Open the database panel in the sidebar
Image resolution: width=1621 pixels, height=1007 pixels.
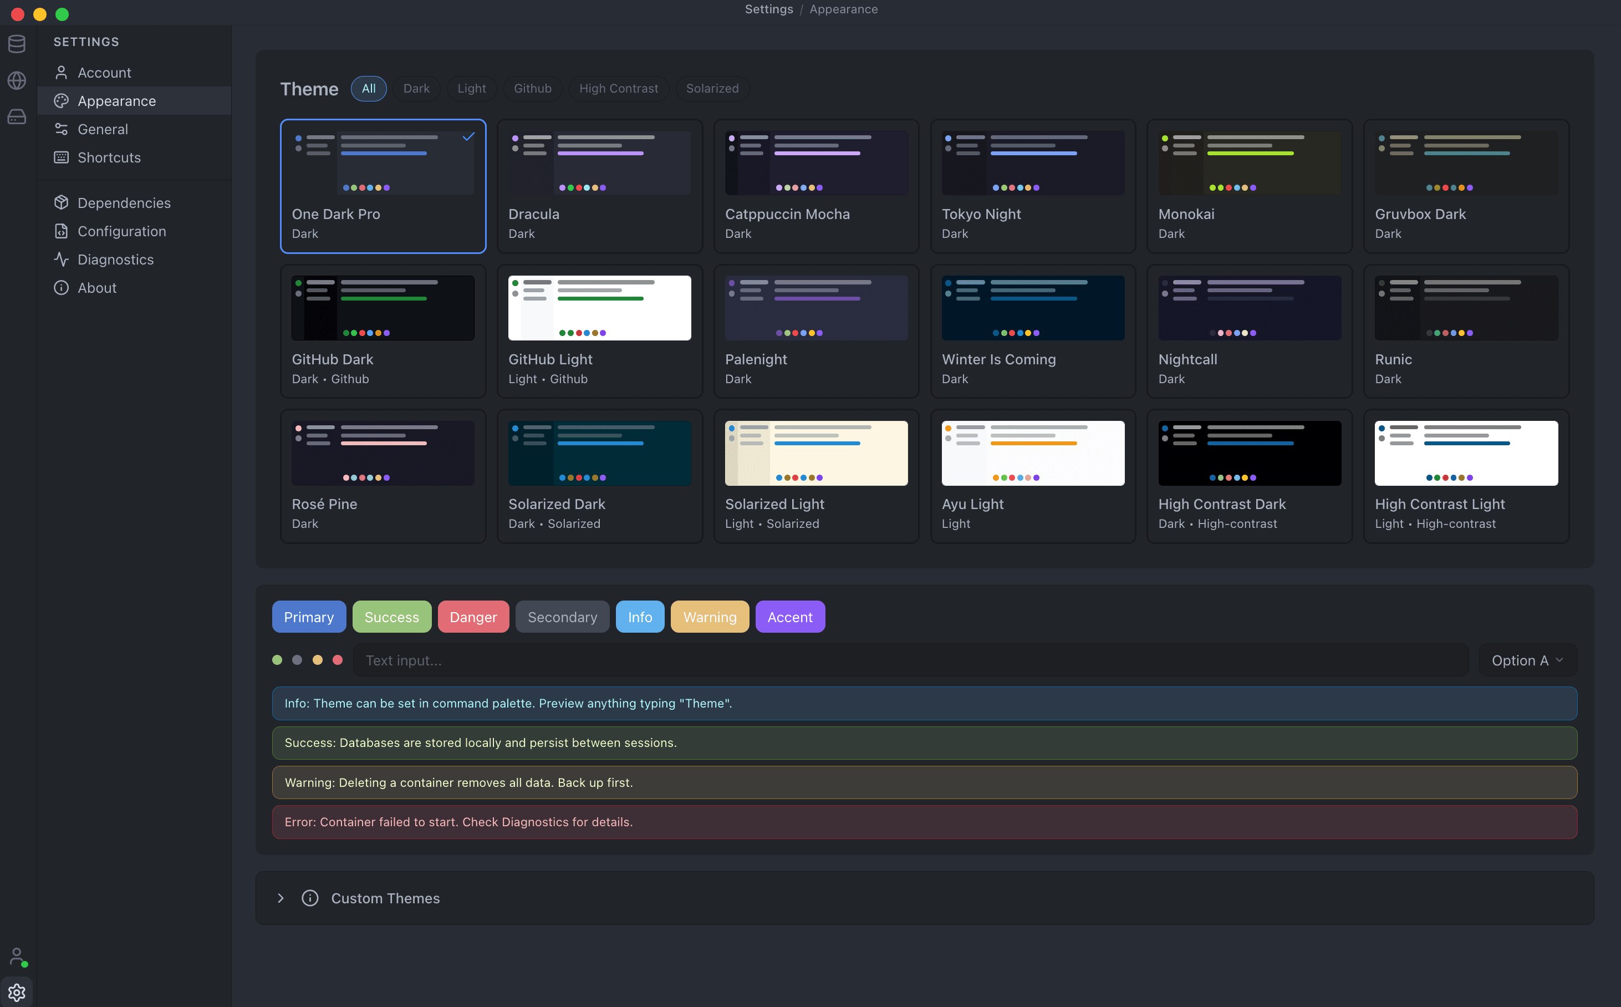click(x=17, y=44)
